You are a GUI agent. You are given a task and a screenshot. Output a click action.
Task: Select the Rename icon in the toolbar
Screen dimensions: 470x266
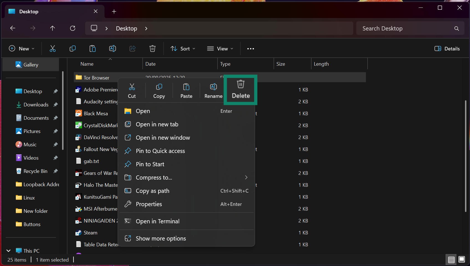(113, 48)
